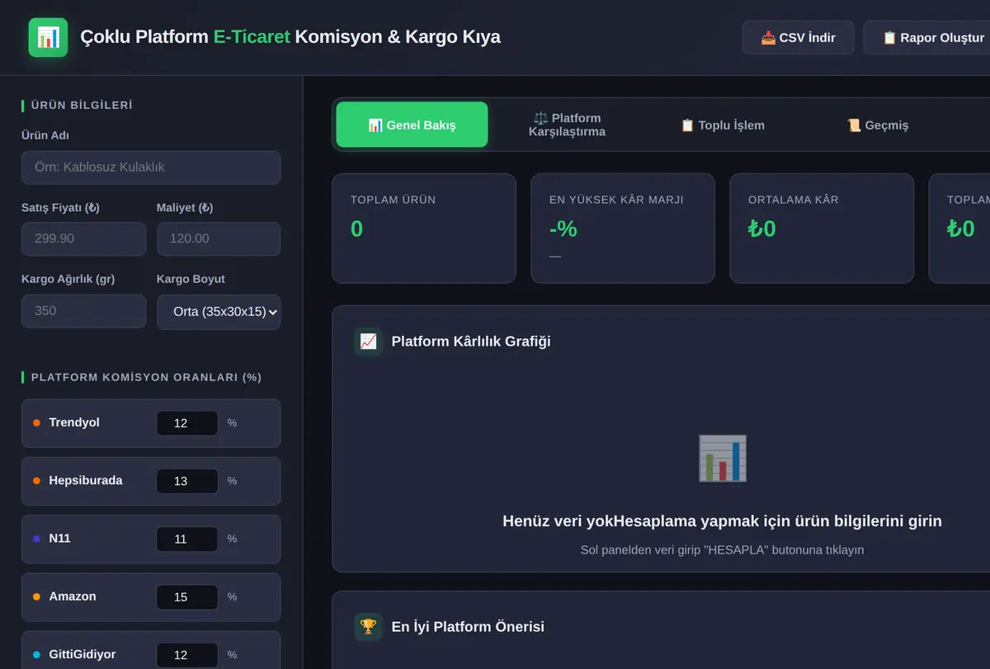Click the trophy icon beside En İyi Platform Önerisi
The width and height of the screenshot is (990, 669).
pyautogui.click(x=368, y=627)
